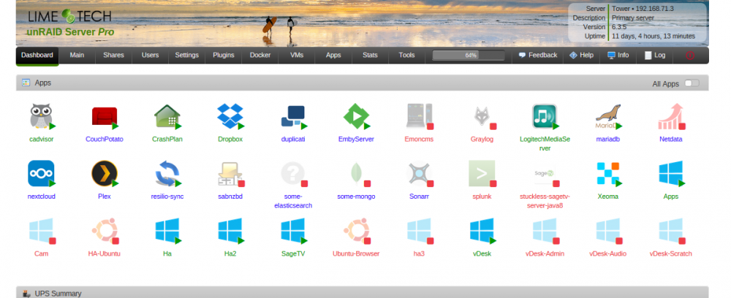Open the Log viewer button
This screenshot has height=298, width=731.
point(655,55)
